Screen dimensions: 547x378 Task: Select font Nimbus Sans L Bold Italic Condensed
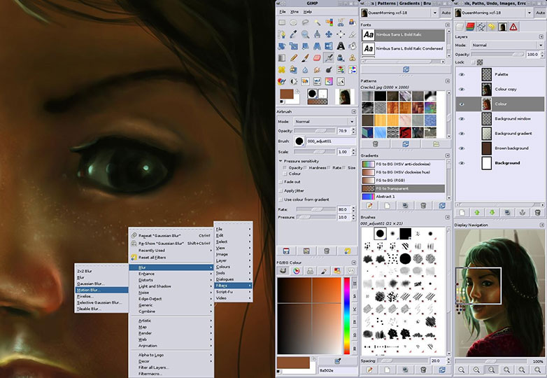[x=404, y=48]
